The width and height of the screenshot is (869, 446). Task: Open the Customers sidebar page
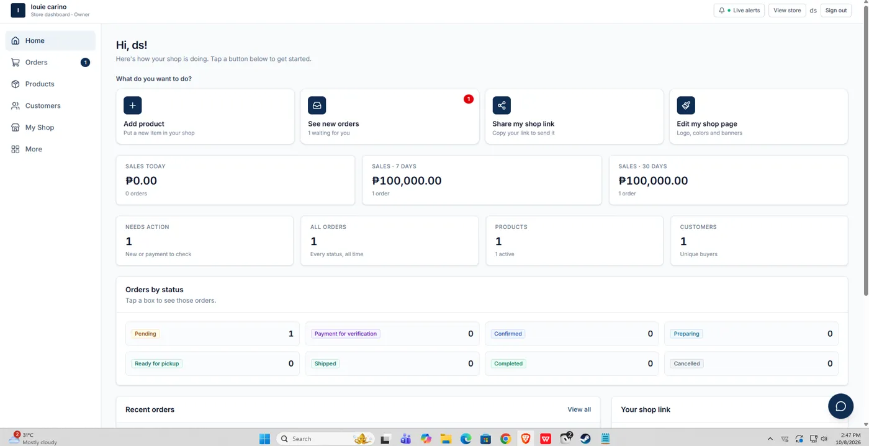[x=50, y=105]
